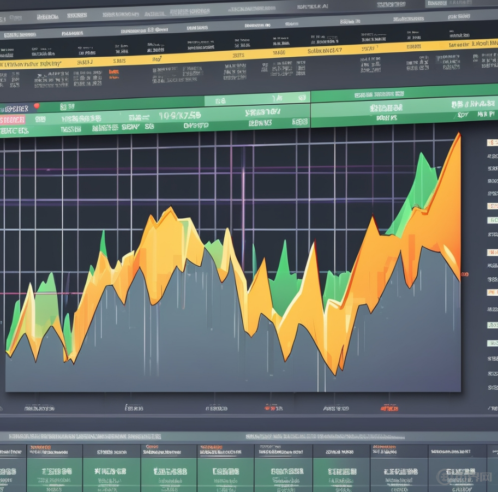Image resolution: width=498 pixels, height=492 pixels.
Task: Click the second red date label under the chart
Action: coord(389,407)
